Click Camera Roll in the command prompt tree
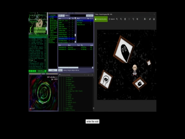Viewport: 185px width, 139px height. pos(69,108)
